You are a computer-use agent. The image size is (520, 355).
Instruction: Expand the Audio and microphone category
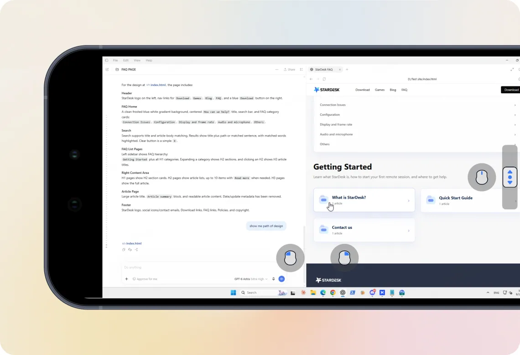click(417, 134)
